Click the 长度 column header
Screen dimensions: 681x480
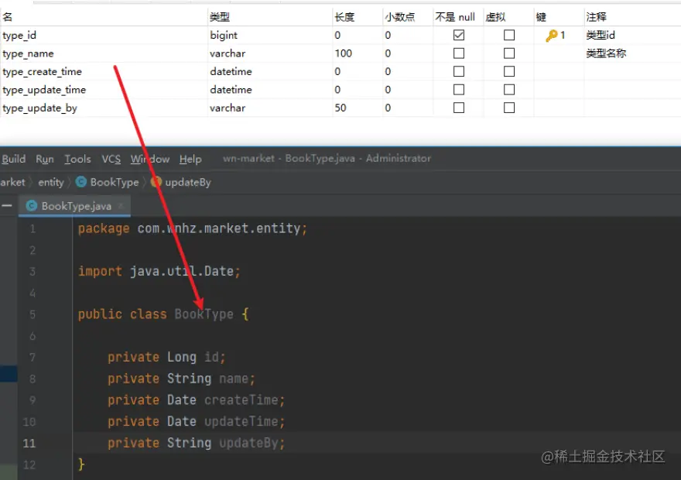click(x=357, y=17)
